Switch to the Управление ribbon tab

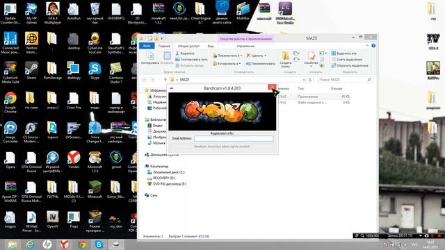click(x=245, y=46)
